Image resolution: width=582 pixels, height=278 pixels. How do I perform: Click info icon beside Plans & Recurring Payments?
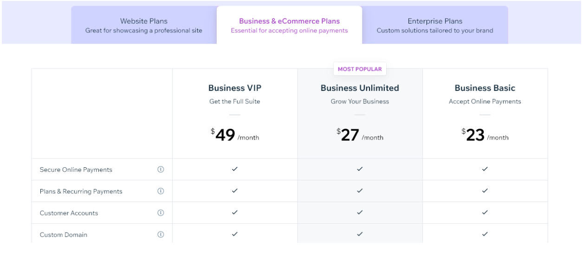point(161,191)
